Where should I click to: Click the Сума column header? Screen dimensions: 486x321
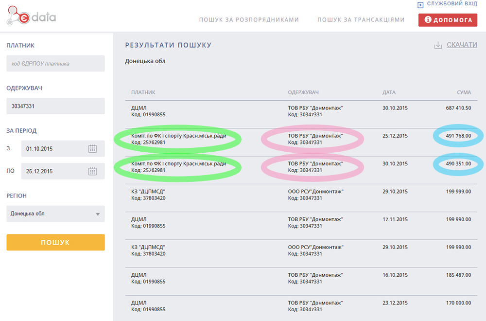coord(464,92)
